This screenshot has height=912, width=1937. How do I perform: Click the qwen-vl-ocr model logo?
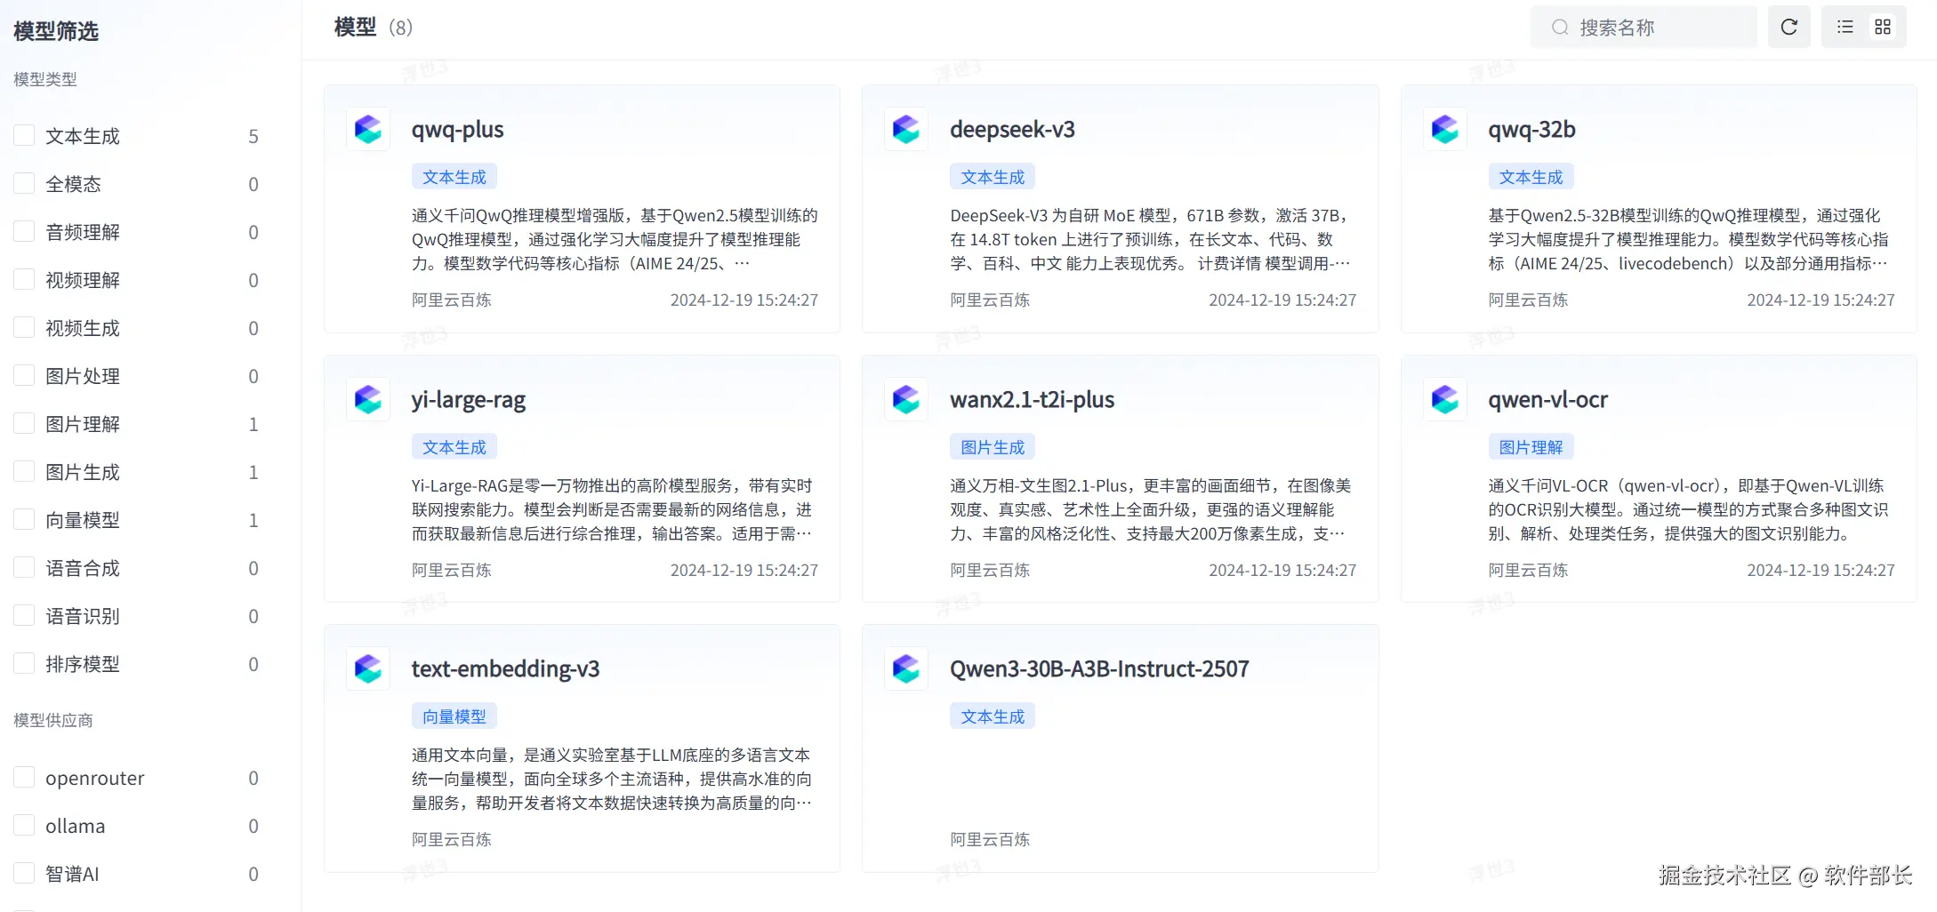point(1445,400)
